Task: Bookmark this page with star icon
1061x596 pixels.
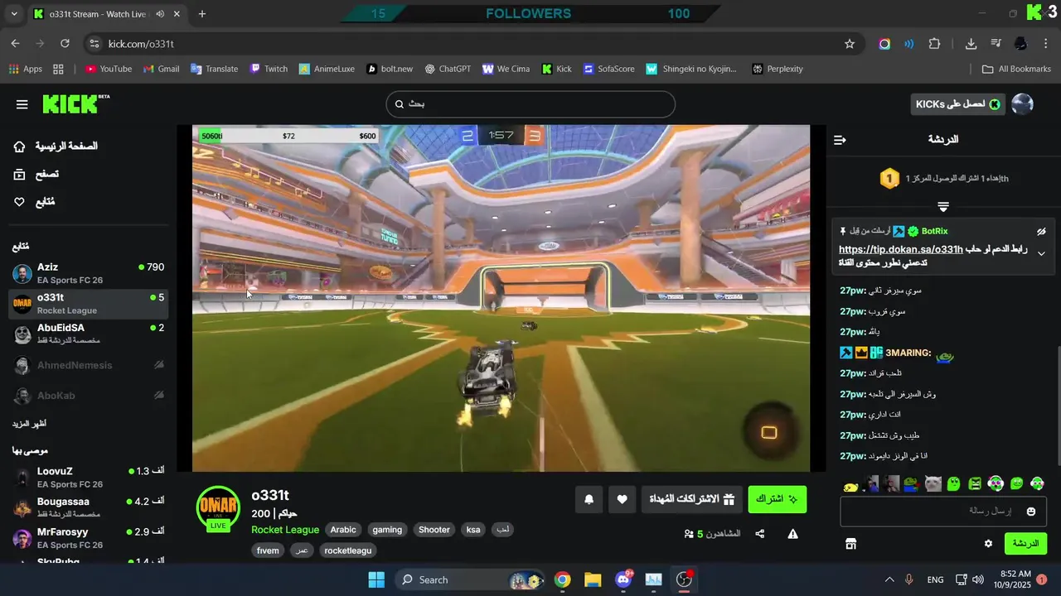Action: [x=850, y=44]
